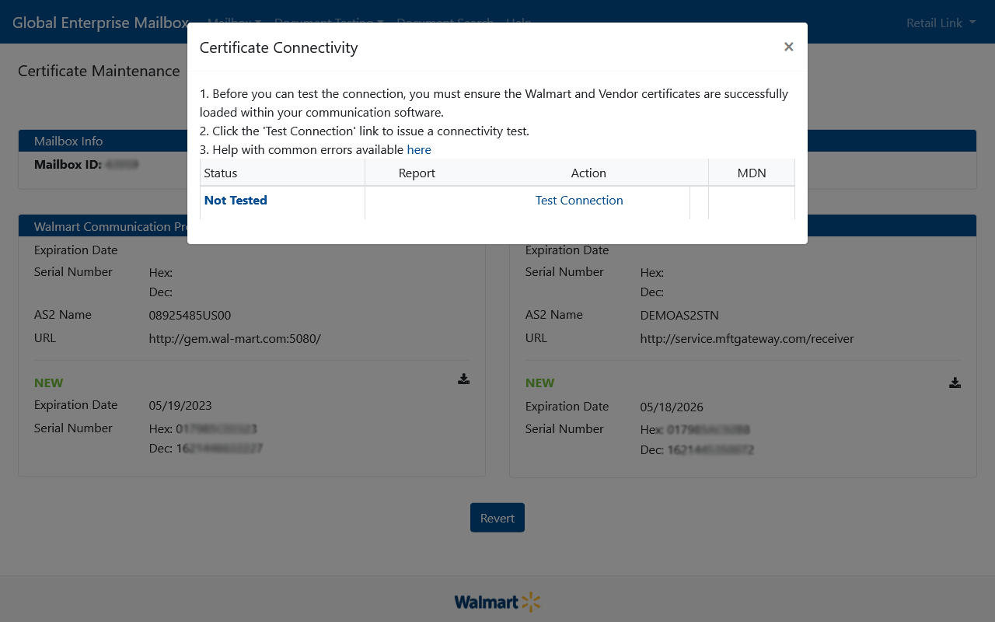
Task: Click the Mailbox ID label
Action: tap(68, 165)
